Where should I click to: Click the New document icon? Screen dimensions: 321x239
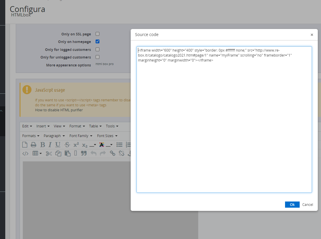[x=25, y=145]
